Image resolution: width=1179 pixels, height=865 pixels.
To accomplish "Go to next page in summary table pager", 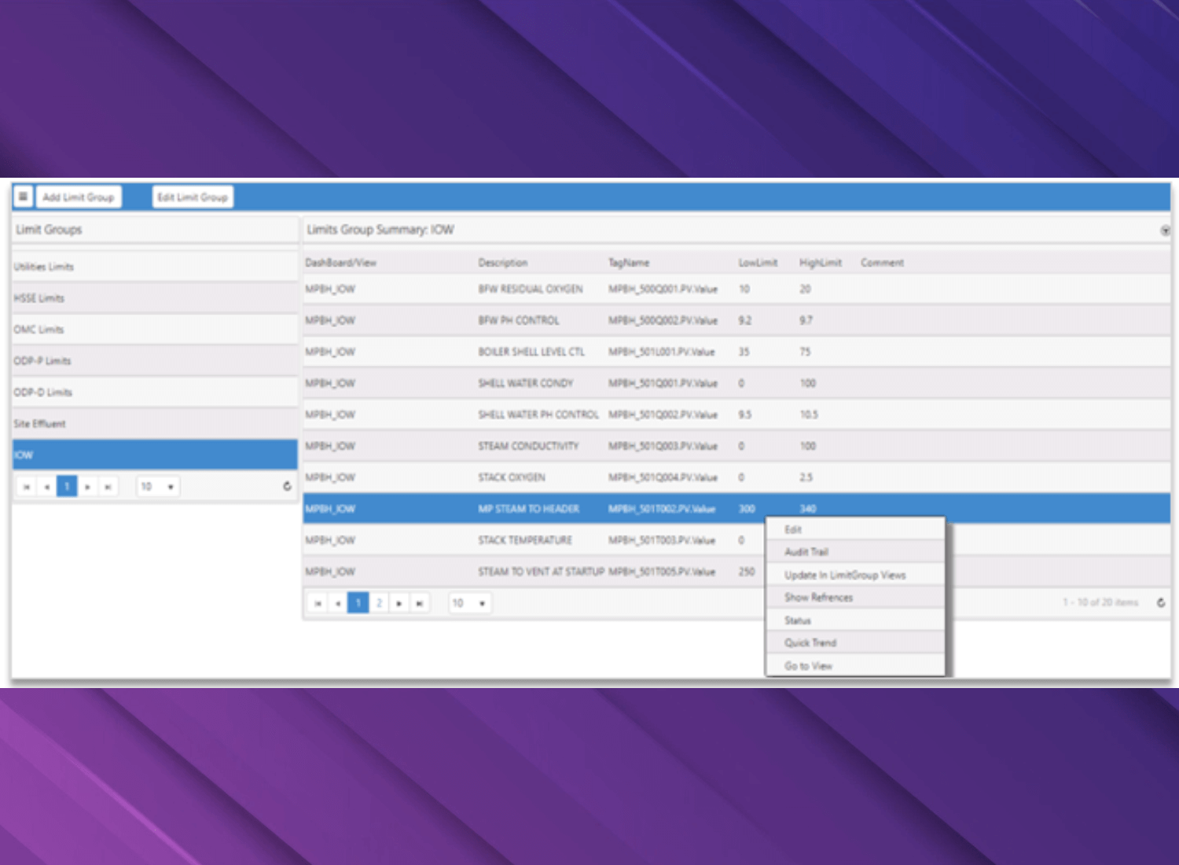I will click(399, 603).
